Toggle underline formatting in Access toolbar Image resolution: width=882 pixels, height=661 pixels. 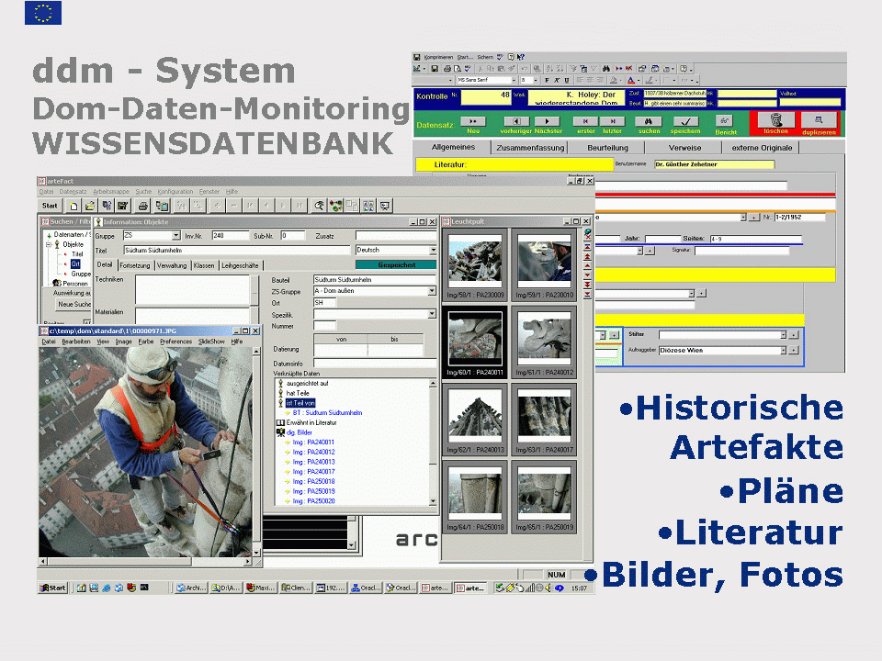[568, 80]
